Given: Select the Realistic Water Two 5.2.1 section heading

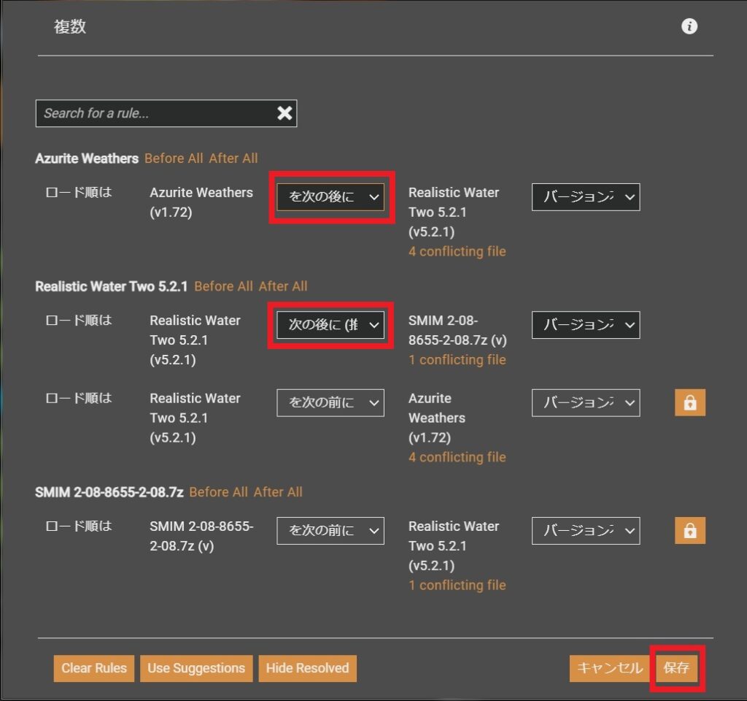Looking at the screenshot, I should click(x=112, y=286).
